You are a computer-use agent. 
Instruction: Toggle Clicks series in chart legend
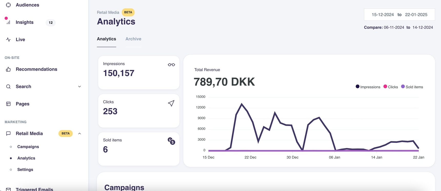pos(391,87)
